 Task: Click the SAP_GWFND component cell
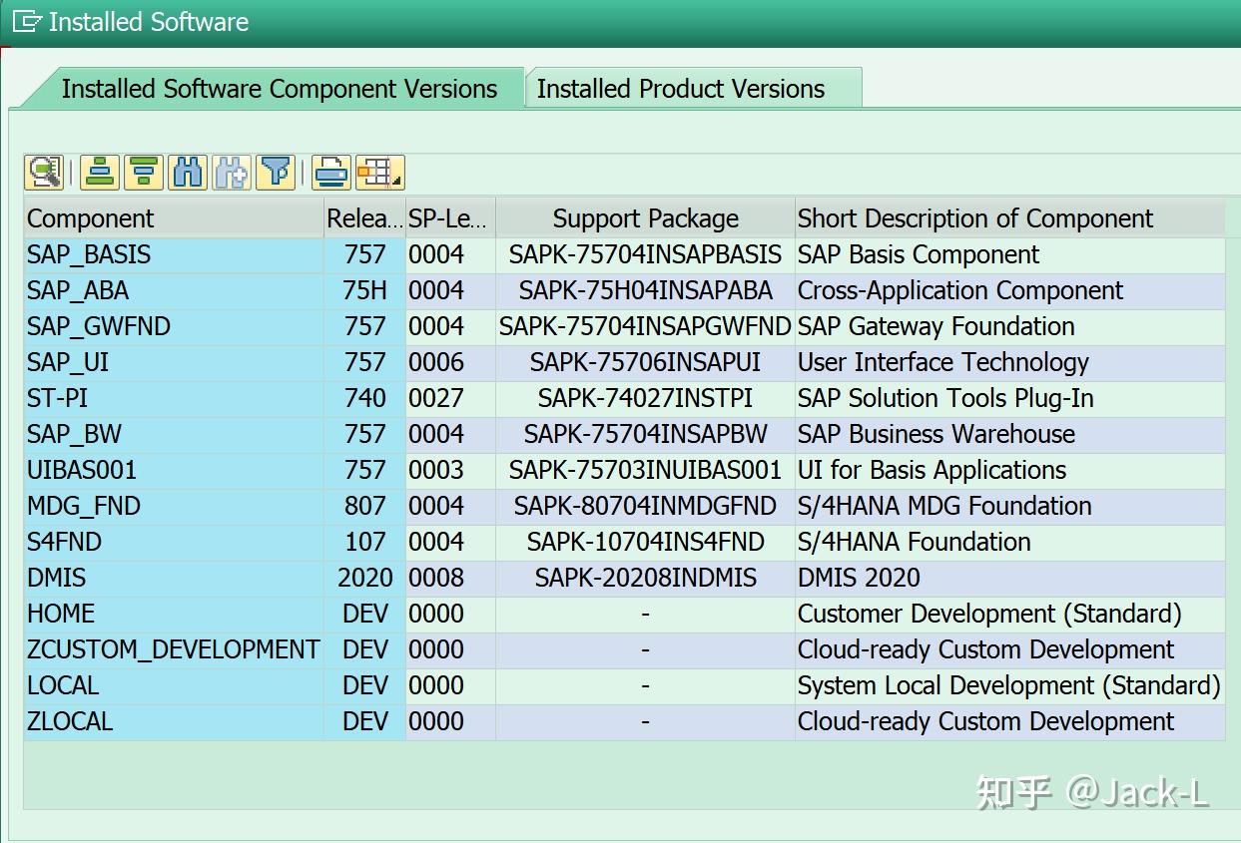[174, 326]
